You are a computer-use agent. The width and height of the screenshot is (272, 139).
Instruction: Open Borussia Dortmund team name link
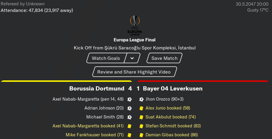[97, 89]
